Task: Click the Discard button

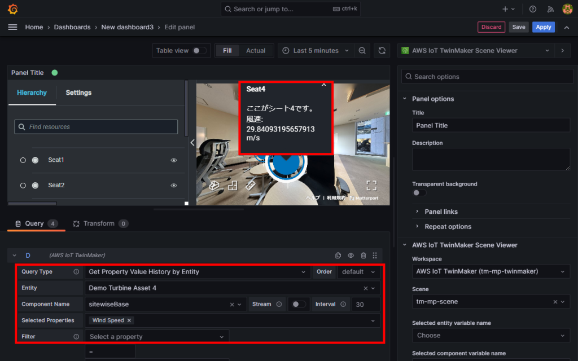Action: click(492, 27)
